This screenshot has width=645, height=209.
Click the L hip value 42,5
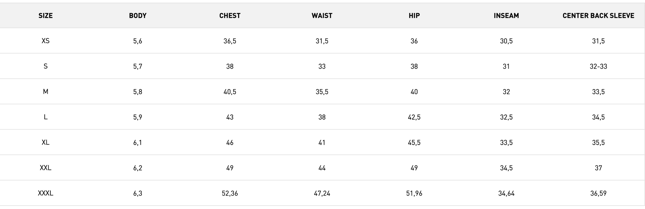pos(414,117)
